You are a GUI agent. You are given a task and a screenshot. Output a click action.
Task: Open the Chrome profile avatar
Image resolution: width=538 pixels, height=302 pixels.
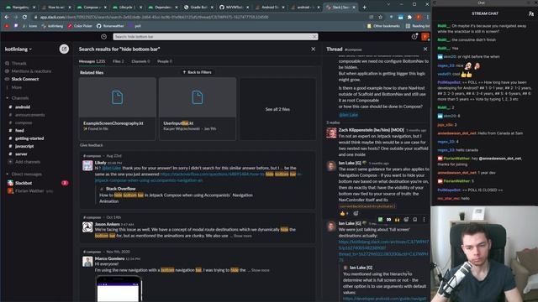pyautogui.click(x=419, y=17)
